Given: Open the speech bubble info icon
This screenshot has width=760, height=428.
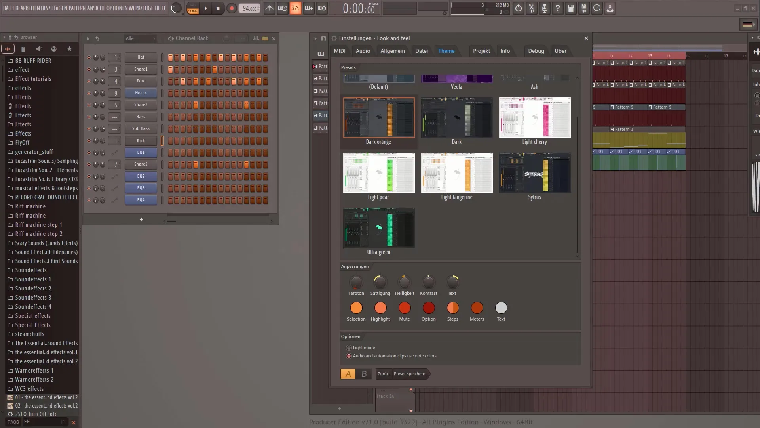Looking at the screenshot, I should [x=597, y=8].
